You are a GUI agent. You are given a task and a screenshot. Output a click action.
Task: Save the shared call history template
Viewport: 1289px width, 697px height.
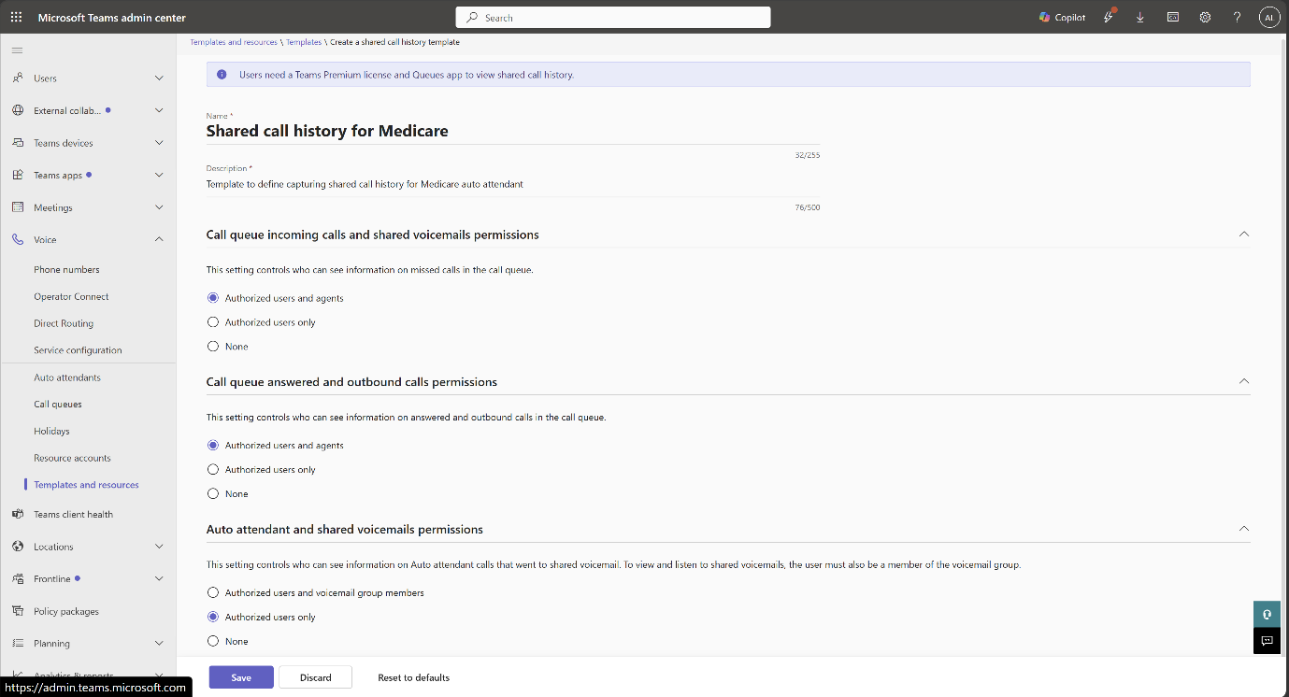(241, 677)
